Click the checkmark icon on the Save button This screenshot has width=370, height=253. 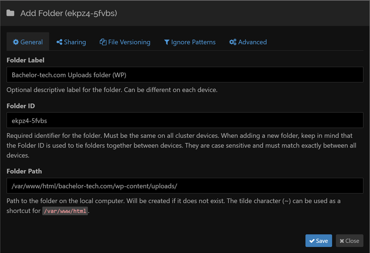pos(311,241)
